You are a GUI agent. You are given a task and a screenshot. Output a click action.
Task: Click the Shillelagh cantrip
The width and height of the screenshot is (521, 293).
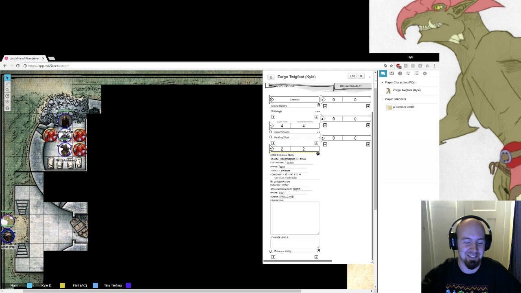(276, 111)
